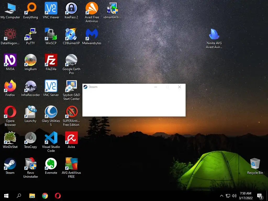Screen dimensions: 268x201
Task: Select the idman640b installer icon
Action: point(112,10)
